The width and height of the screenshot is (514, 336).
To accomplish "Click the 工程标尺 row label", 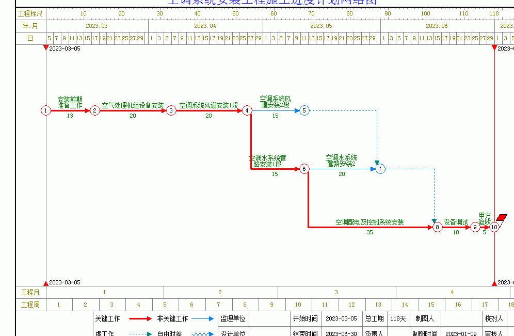I will pyautogui.click(x=30, y=14).
